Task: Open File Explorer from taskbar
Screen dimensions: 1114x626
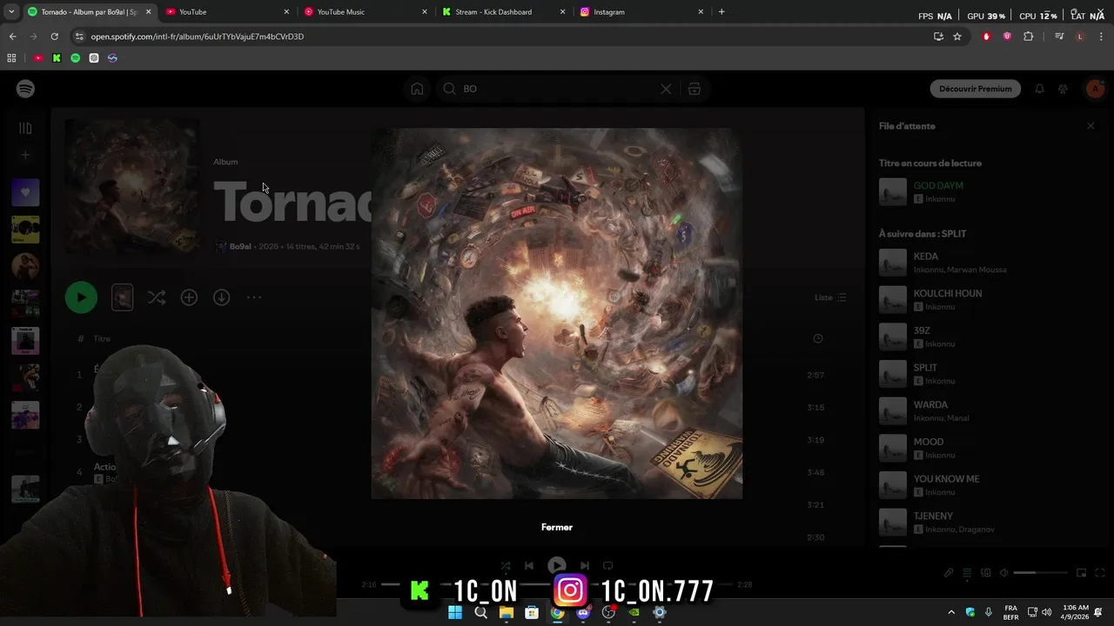Action: 507,612
